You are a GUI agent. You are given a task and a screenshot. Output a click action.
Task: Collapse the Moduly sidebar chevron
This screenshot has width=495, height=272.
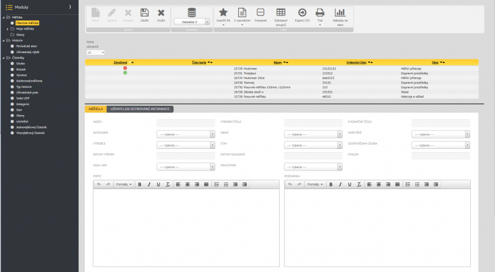(70, 7)
